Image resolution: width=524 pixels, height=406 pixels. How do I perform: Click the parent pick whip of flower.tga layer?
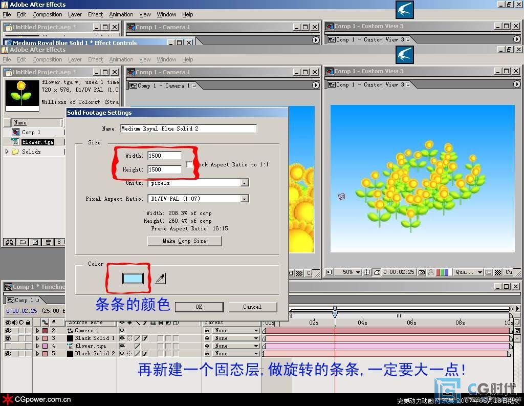point(207,346)
